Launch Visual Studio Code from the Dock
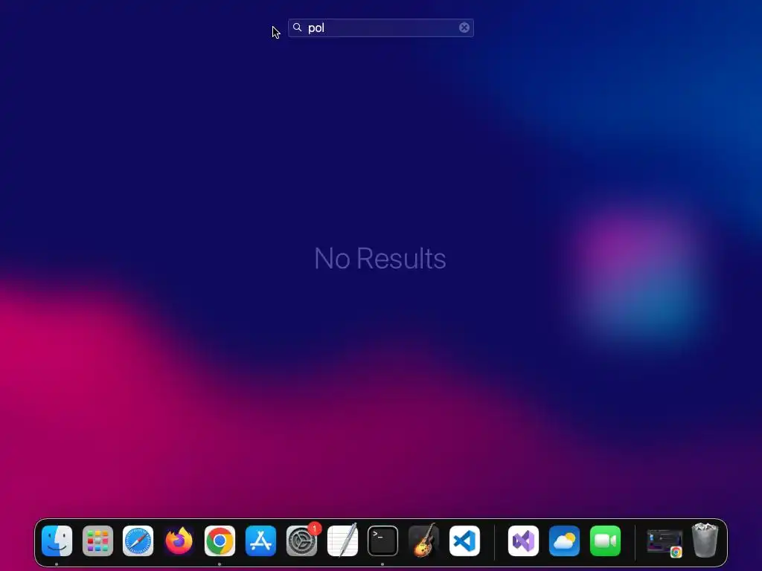Screen dimensions: 762x571 [x=464, y=541]
